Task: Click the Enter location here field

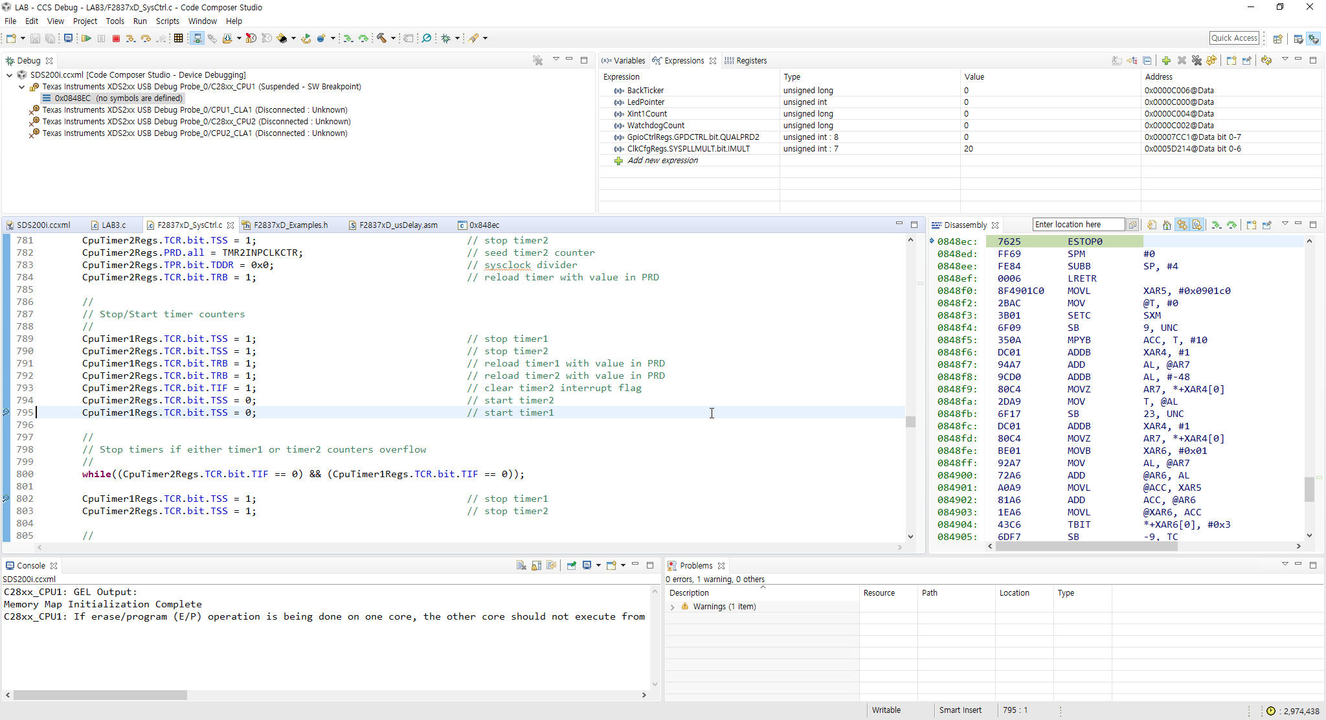Action: coord(1077,225)
